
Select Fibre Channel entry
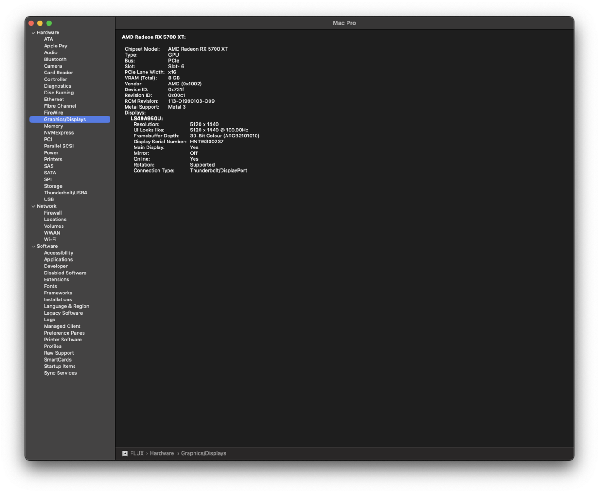[x=60, y=106]
